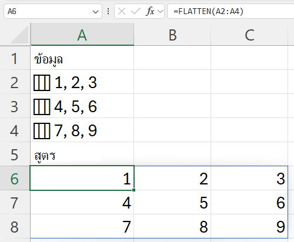The height and width of the screenshot is (242, 294).
Task: Click cell A2 containing 1, 2, 3
Action: (x=82, y=82)
